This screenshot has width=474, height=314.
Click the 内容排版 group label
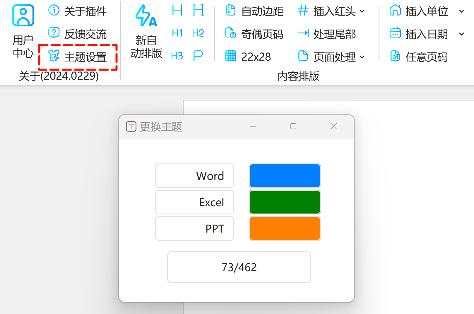pos(298,76)
